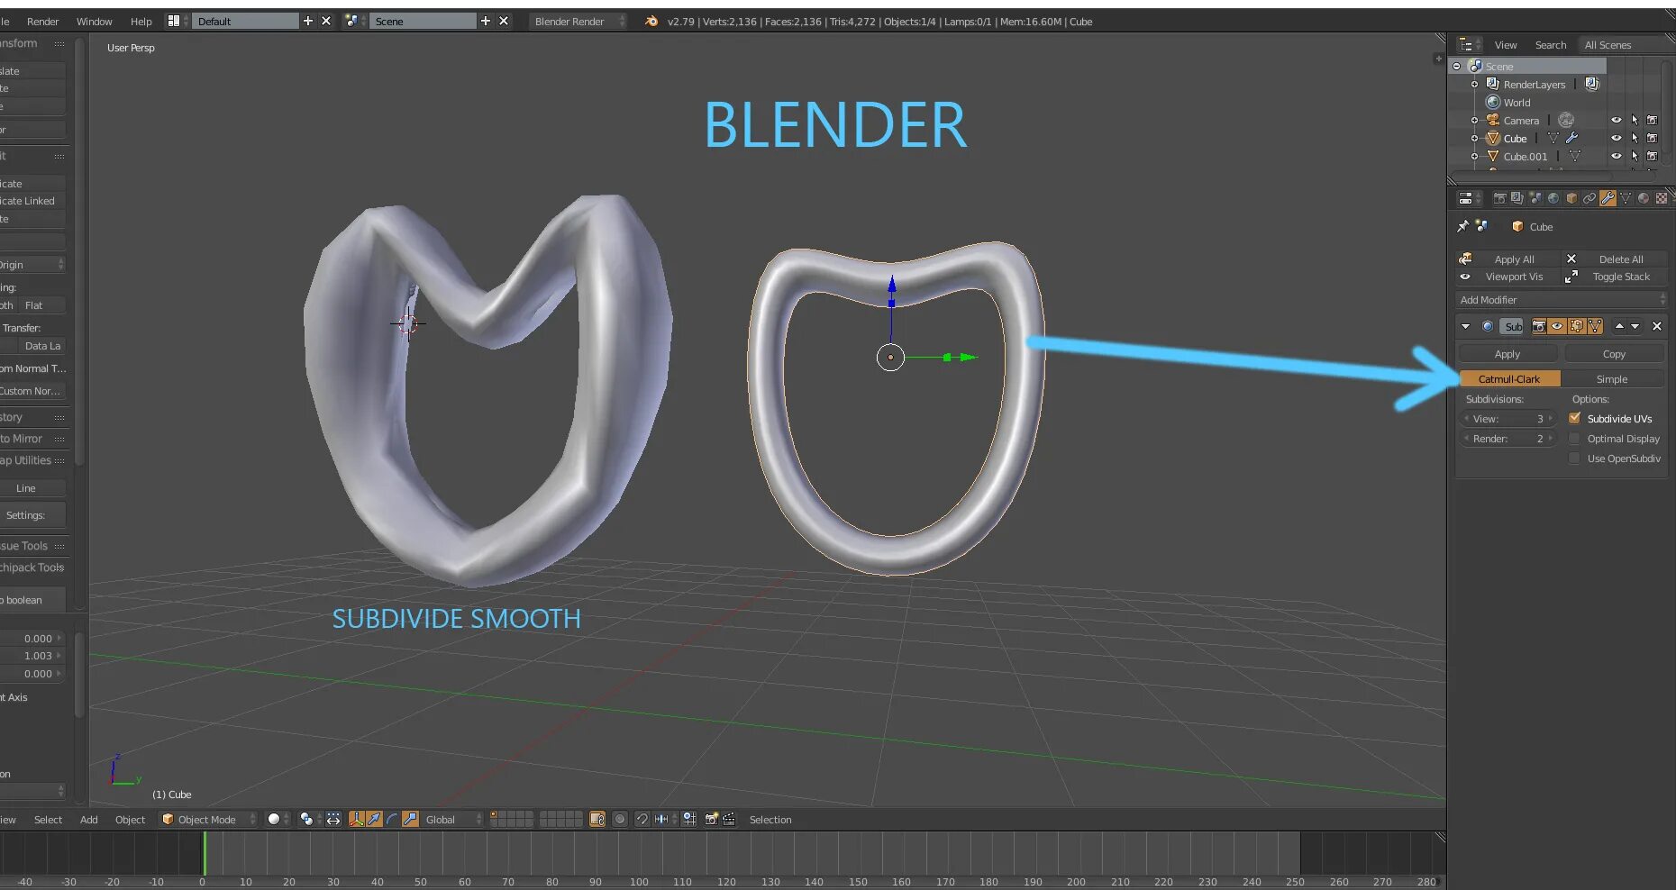The height and width of the screenshot is (890, 1676).
Task: Toggle Camera renderability camera icon in outliner
Action: coord(1653,120)
